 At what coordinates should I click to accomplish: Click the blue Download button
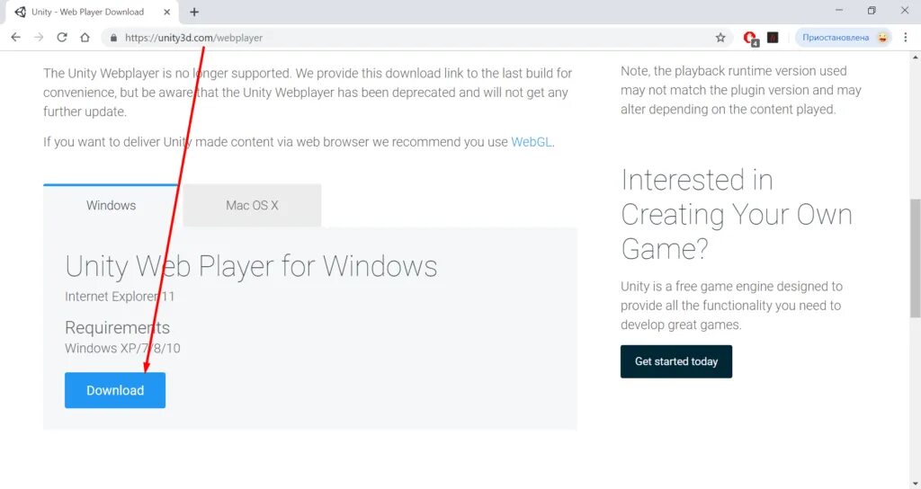click(115, 390)
